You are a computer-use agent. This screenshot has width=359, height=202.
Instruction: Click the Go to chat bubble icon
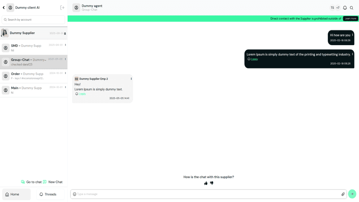pos(23,182)
